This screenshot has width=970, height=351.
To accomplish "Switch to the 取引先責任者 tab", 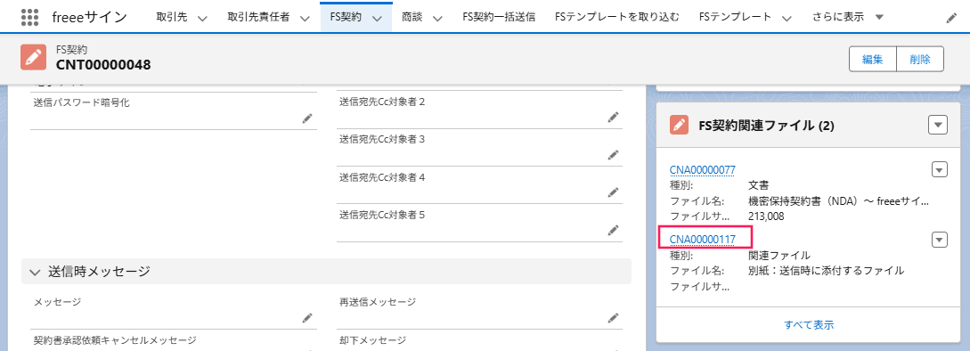I will pos(258,17).
